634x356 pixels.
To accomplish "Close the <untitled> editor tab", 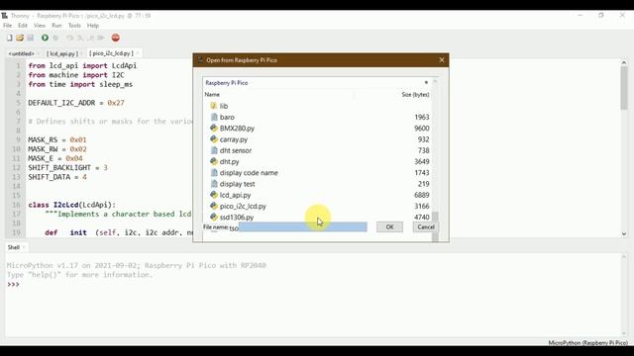I will [38, 53].
